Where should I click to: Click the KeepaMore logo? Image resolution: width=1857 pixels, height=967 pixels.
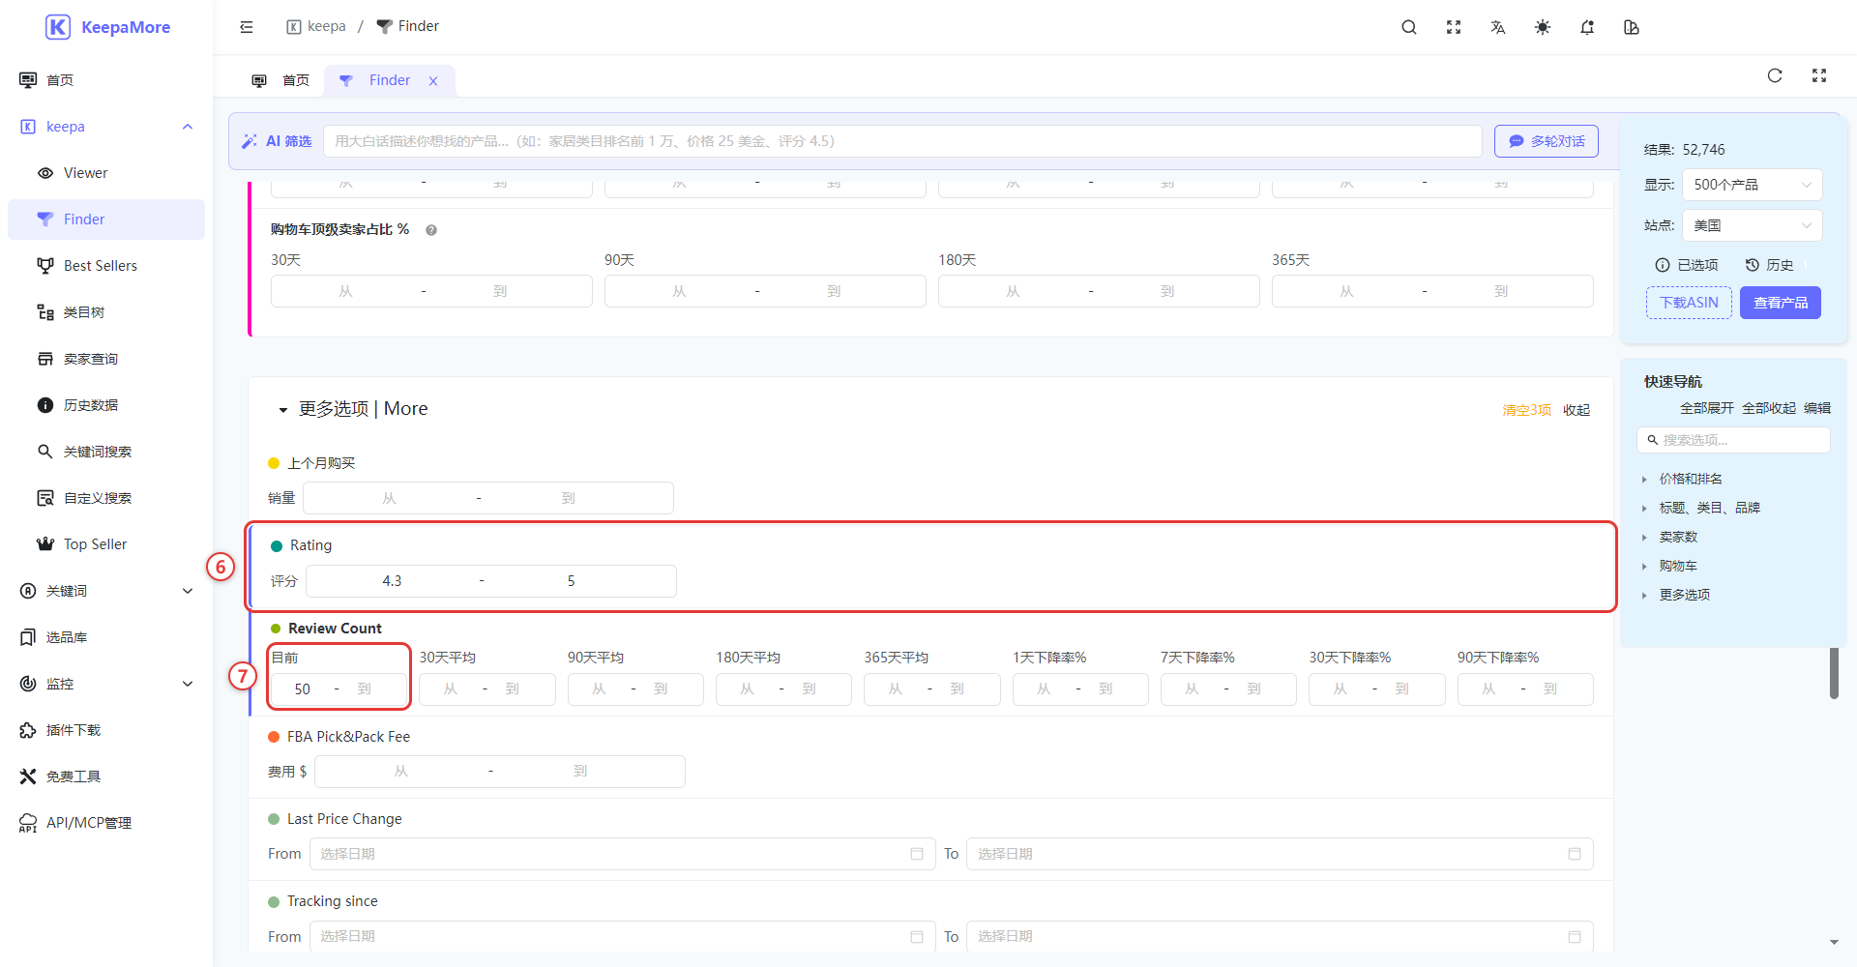(107, 27)
